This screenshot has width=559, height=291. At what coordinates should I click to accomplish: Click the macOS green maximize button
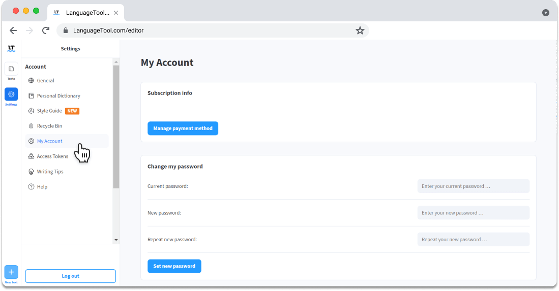36,11
